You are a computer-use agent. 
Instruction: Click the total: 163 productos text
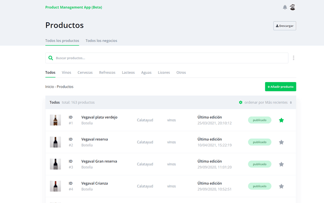click(78, 102)
